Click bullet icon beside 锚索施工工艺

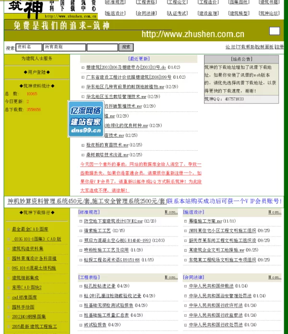point(81,231)
